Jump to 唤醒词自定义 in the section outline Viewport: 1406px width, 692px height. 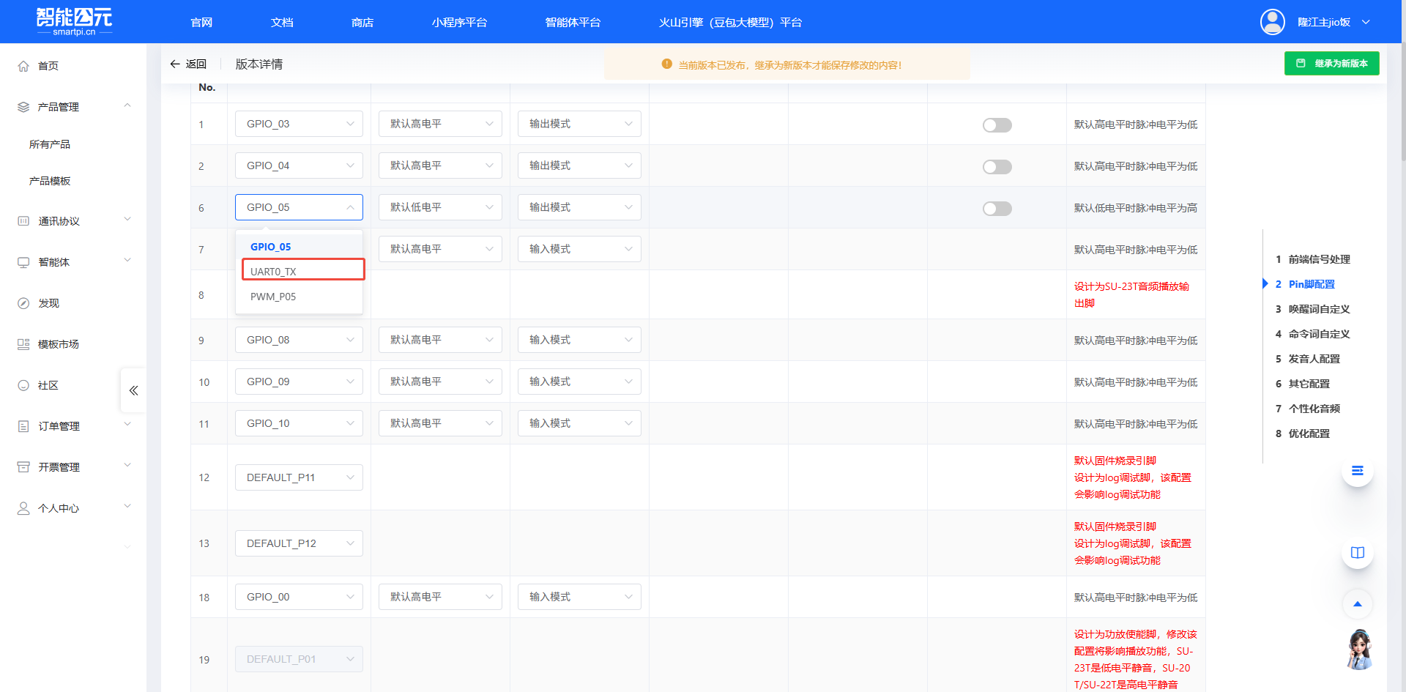point(1319,309)
